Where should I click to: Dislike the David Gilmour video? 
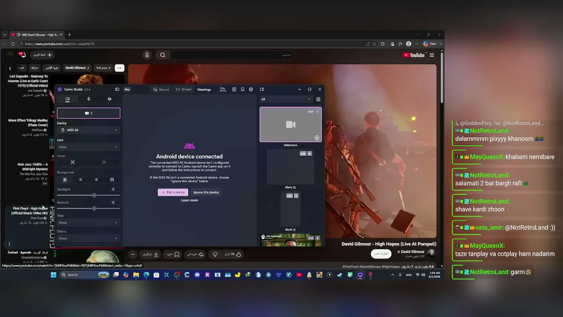tap(215, 254)
